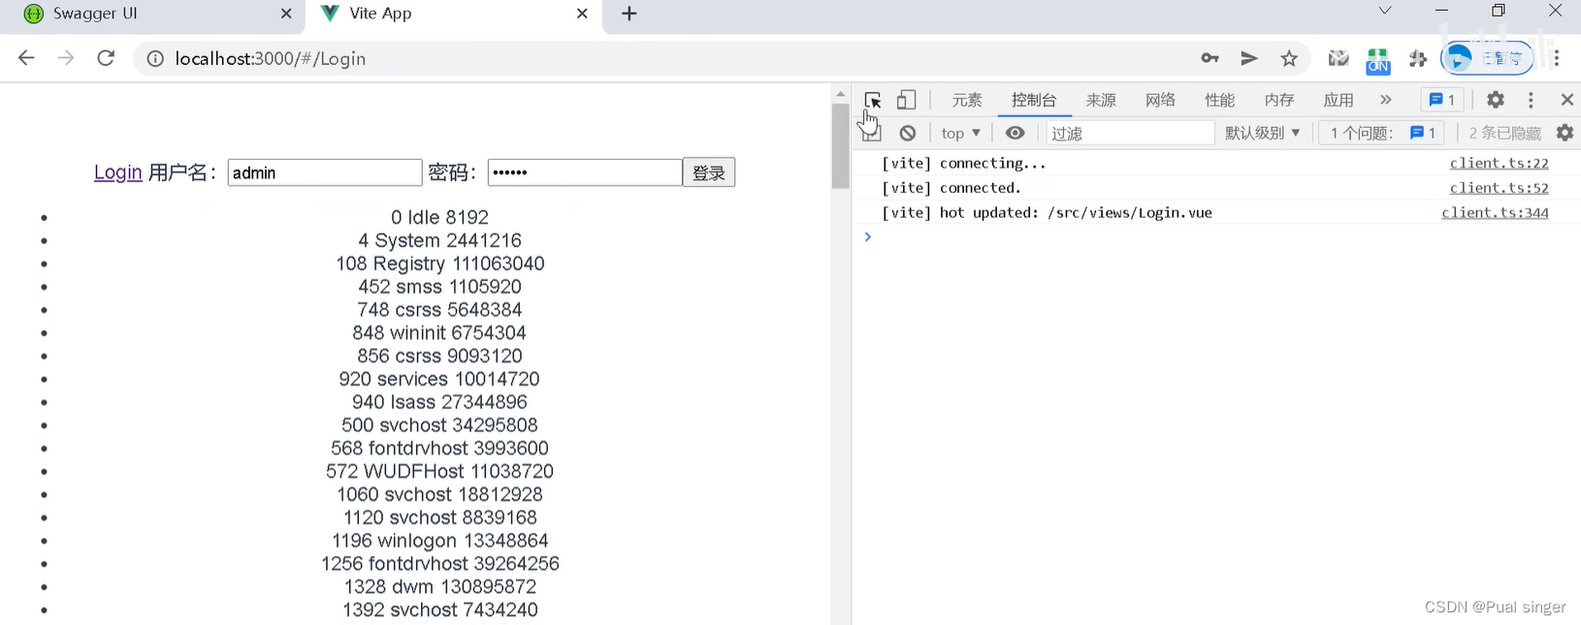Expand more DevTools tabs chevron
Image resolution: width=1581 pixels, height=625 pixels.
[1385, 100]
